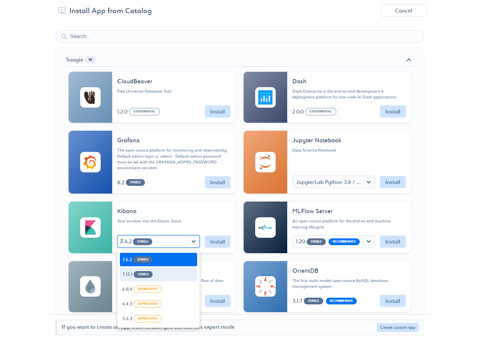Select Kibana version 6.4.3 DEPRECATED

[x=158, y=304]
